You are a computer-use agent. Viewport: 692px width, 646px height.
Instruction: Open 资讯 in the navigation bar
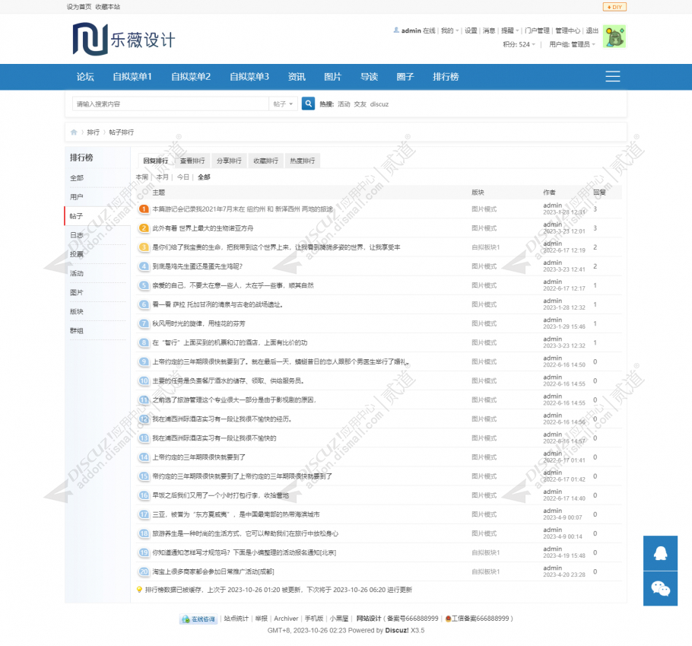click(297, 77)
